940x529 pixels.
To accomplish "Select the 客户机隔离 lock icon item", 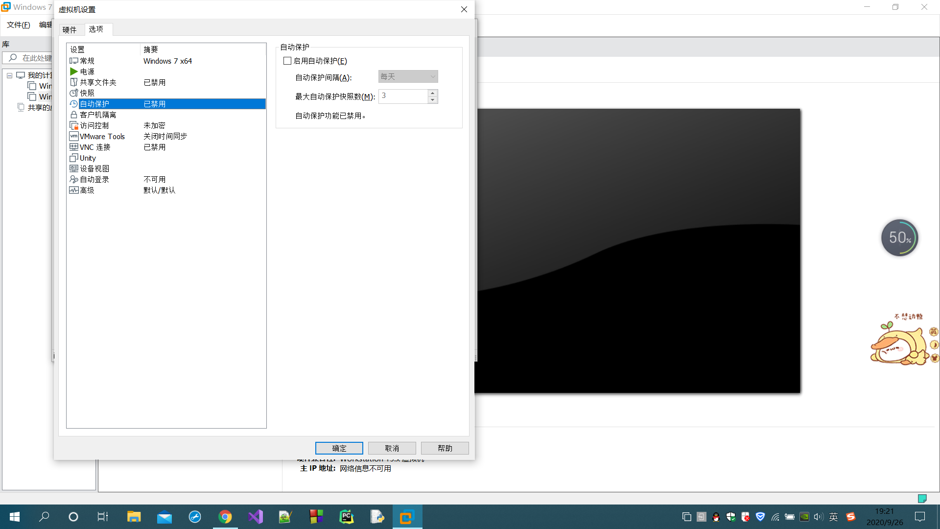I will (97, 115).
